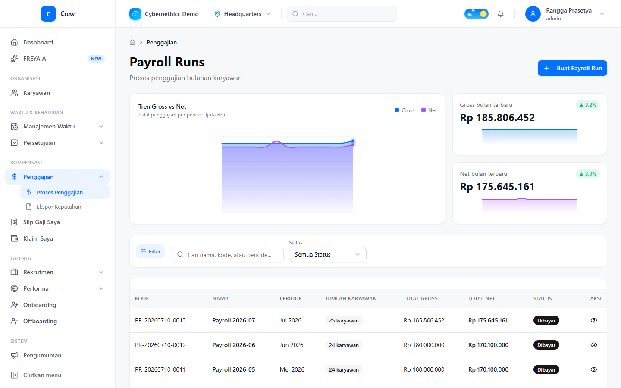The image size is (621, 388).
Task: Click the Cybernethicc Demo company icon
Action: click(135, 14)
